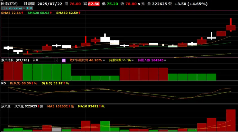
Task: Click the MA10 93492 volume average
Action: 91,106
